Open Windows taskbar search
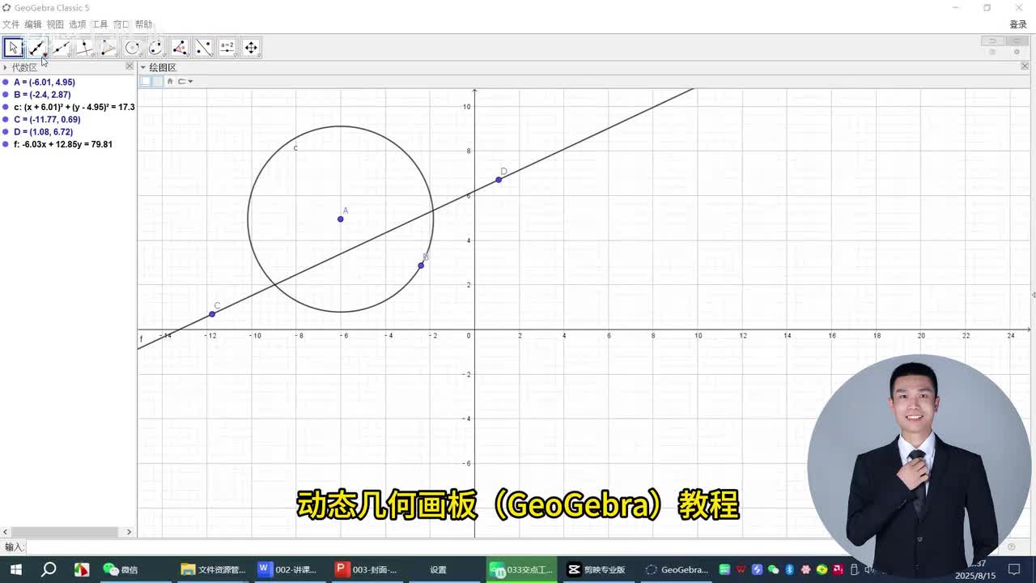This screenshot has height=583, width=1036. tap(49, 569)
